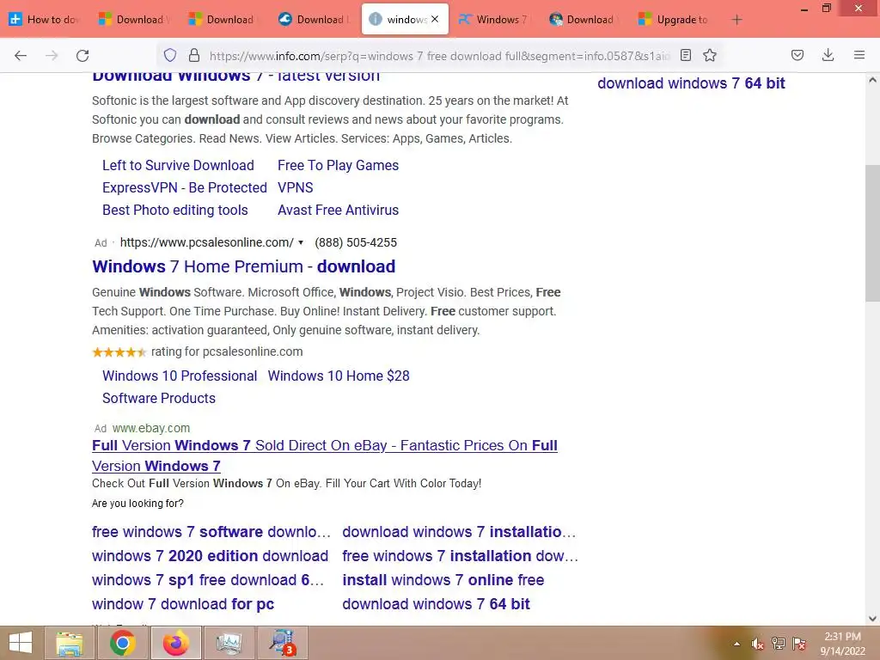The image size is (880, 660).
Task: Open File Explorer from the taskbar
Action: (x=70, y=643)
